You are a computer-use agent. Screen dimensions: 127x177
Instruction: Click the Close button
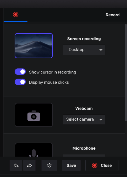pyautogui.click(x=102, y=165)
